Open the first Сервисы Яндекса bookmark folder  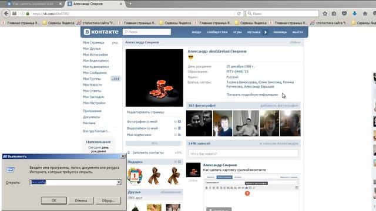point(59,23)
